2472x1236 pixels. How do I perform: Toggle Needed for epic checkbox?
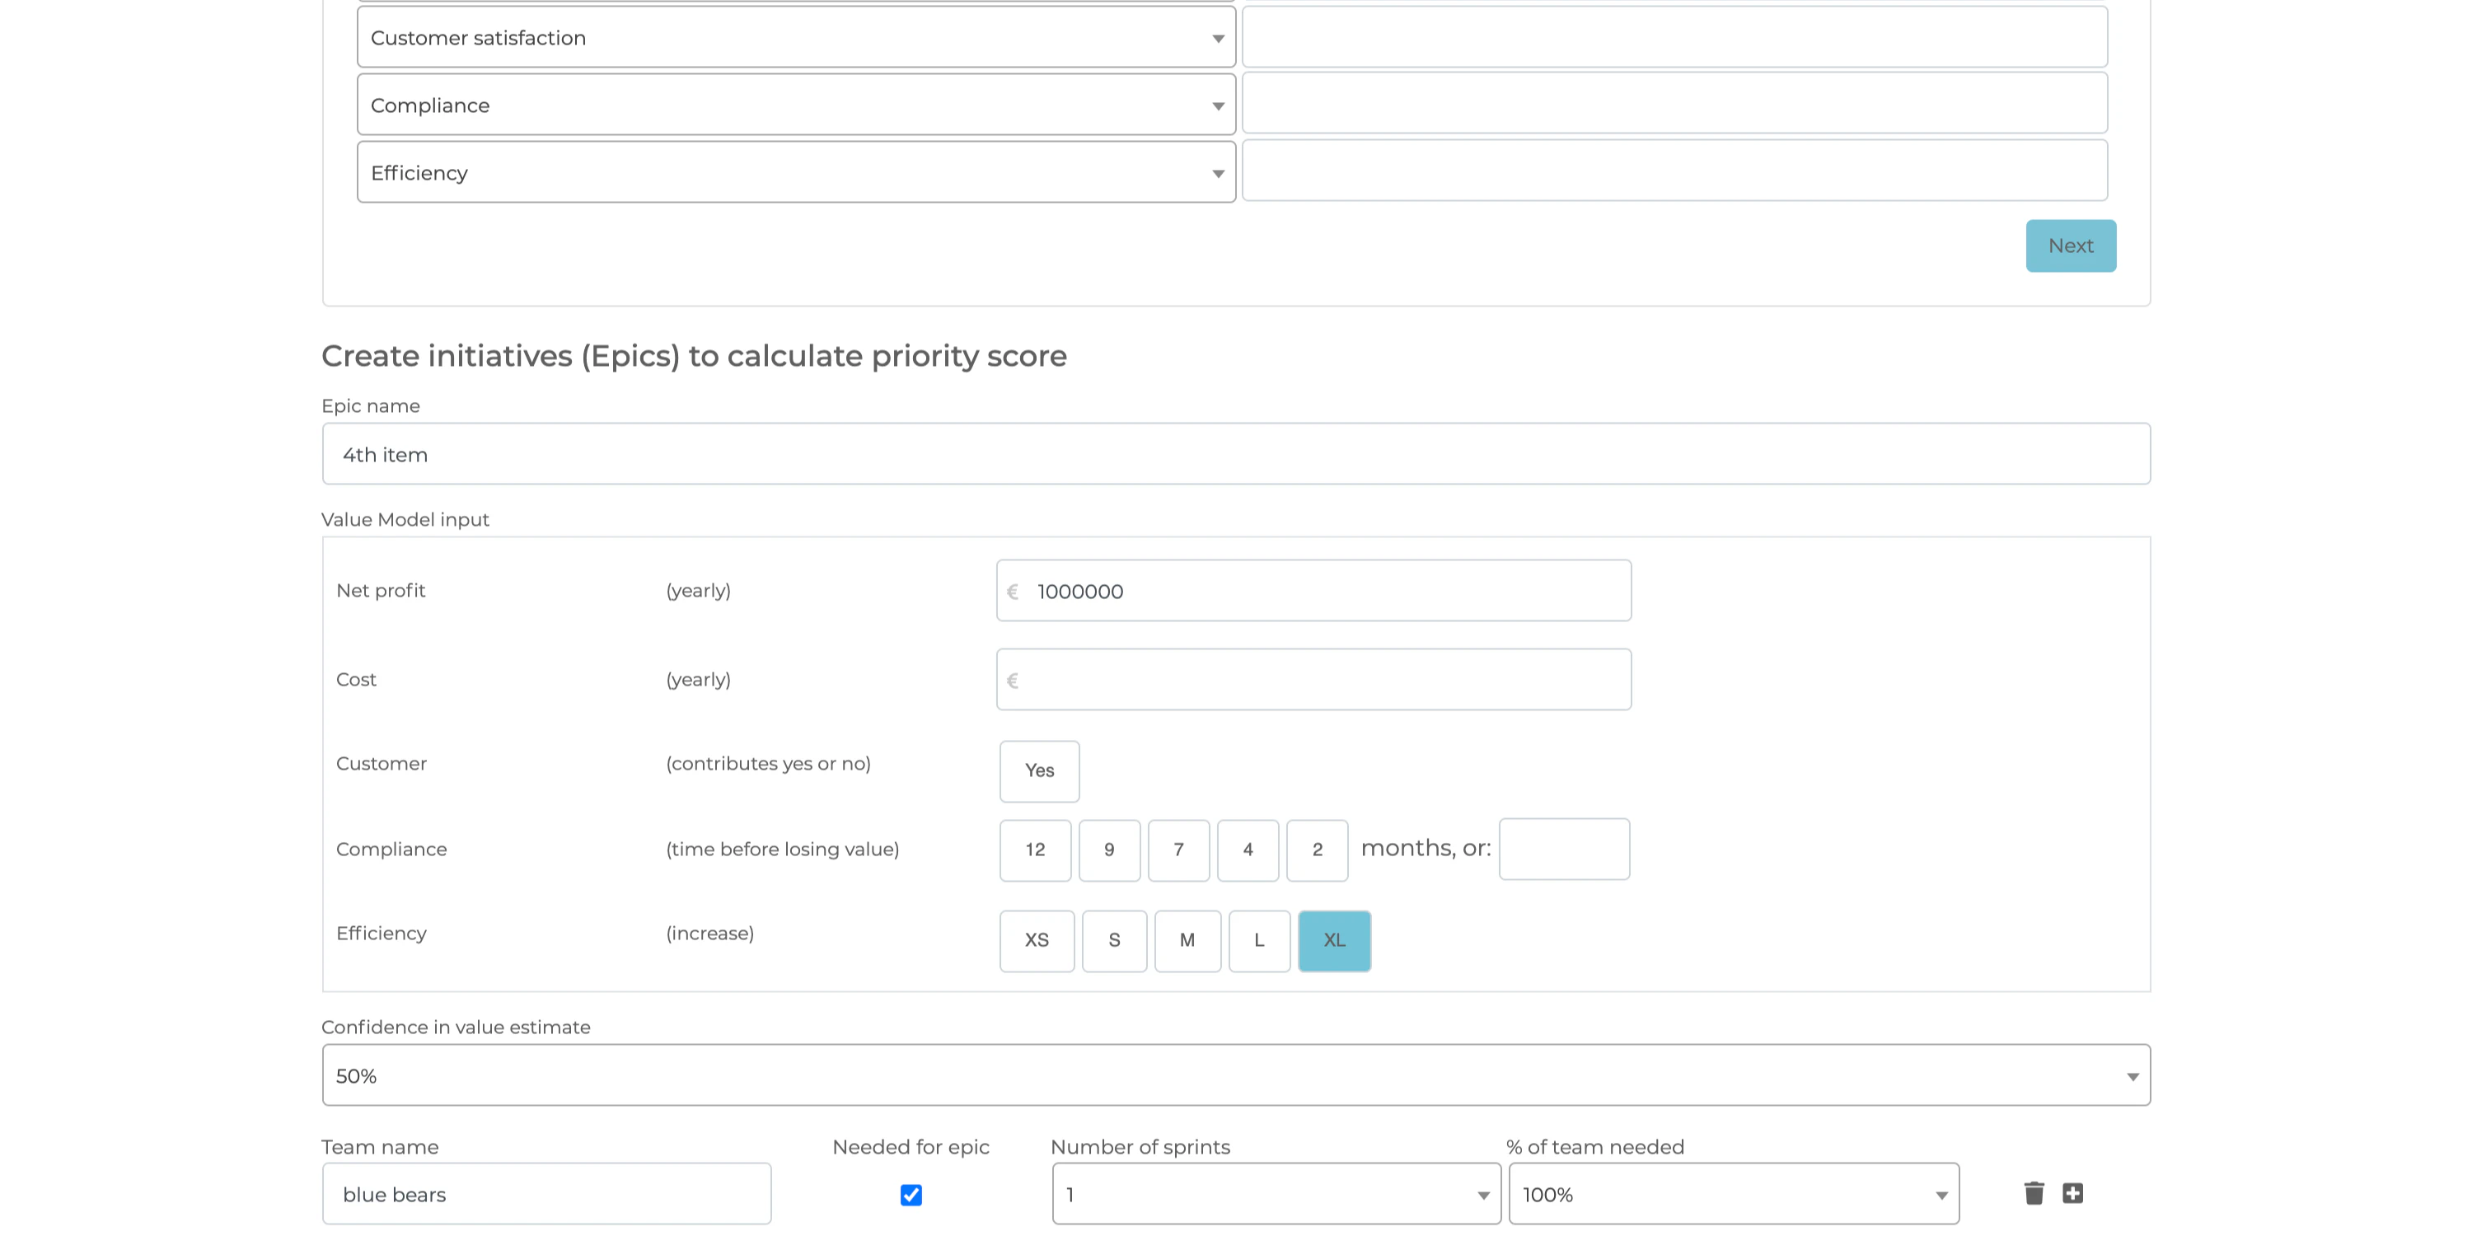[911, 1195]
